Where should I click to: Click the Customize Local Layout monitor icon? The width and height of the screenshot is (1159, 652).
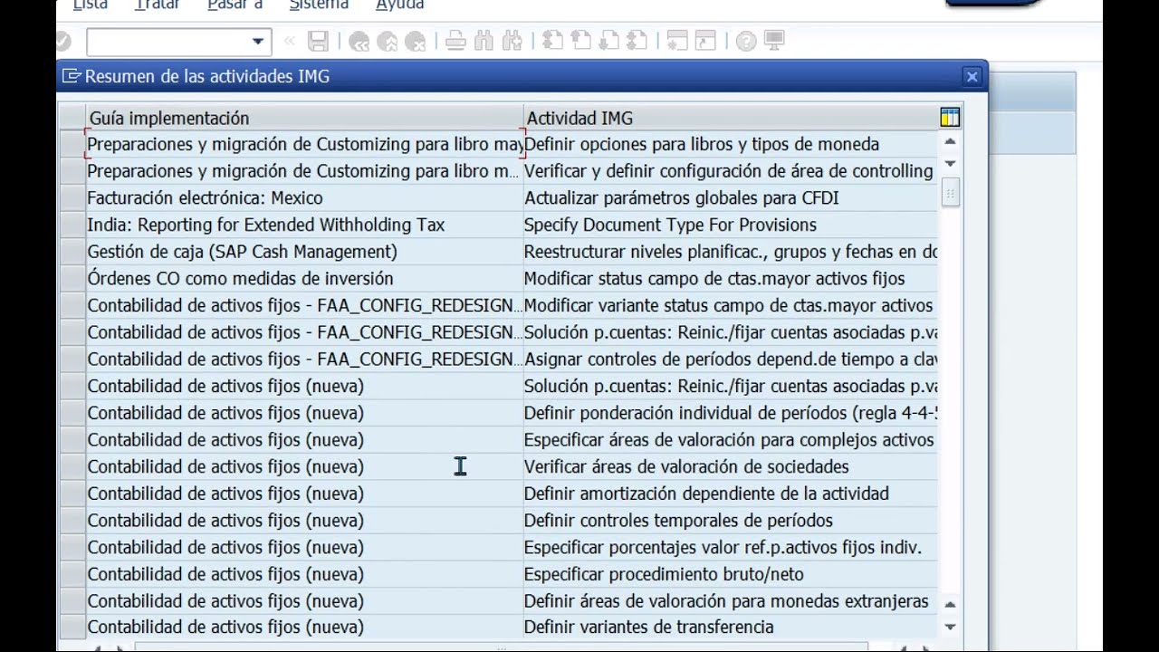point(774,41)
